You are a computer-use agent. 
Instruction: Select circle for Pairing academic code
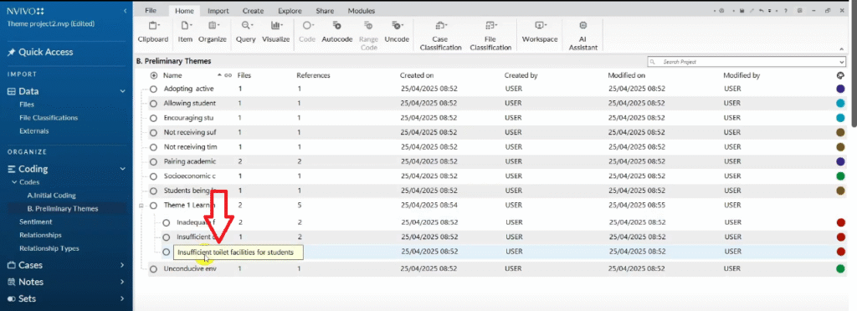(x=154, y=161)
